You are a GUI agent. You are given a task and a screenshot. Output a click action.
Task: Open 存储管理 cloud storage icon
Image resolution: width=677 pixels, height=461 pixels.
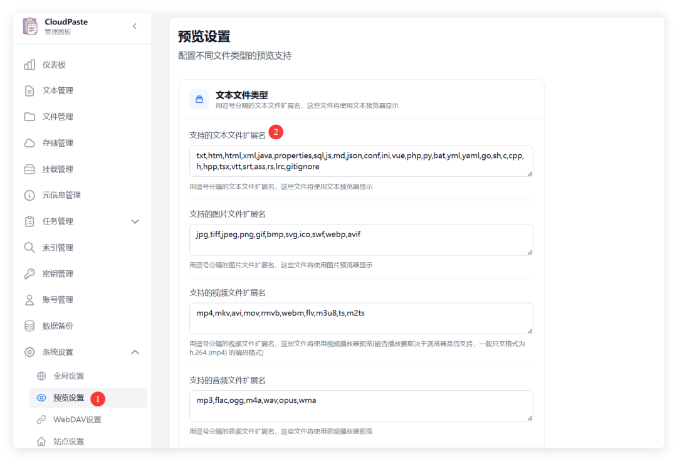click(29, 142)
